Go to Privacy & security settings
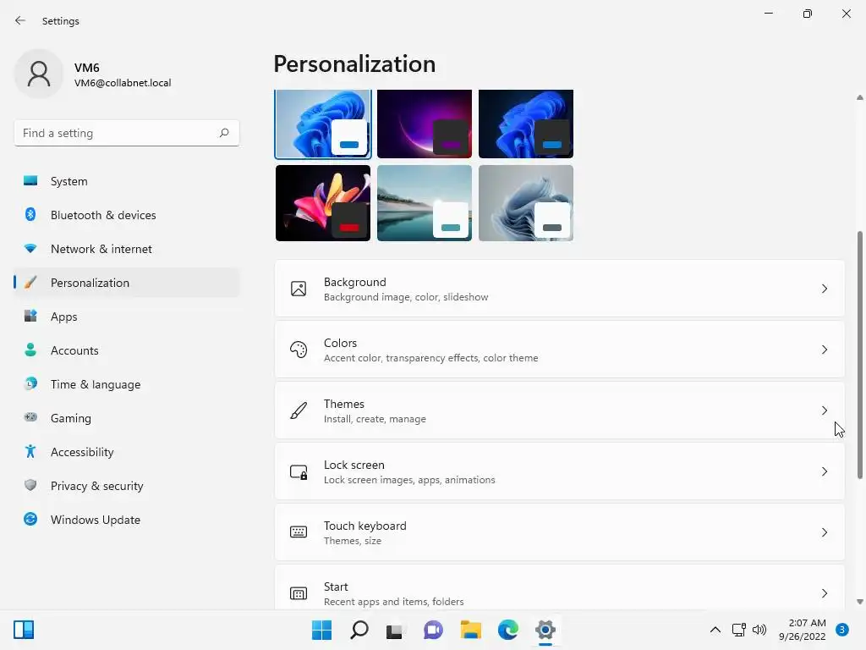The width and height of the screenshot is (866, 650). 127,485
